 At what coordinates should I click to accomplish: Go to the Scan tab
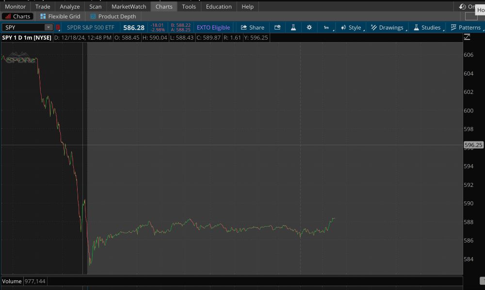click(x=95, y=6)
